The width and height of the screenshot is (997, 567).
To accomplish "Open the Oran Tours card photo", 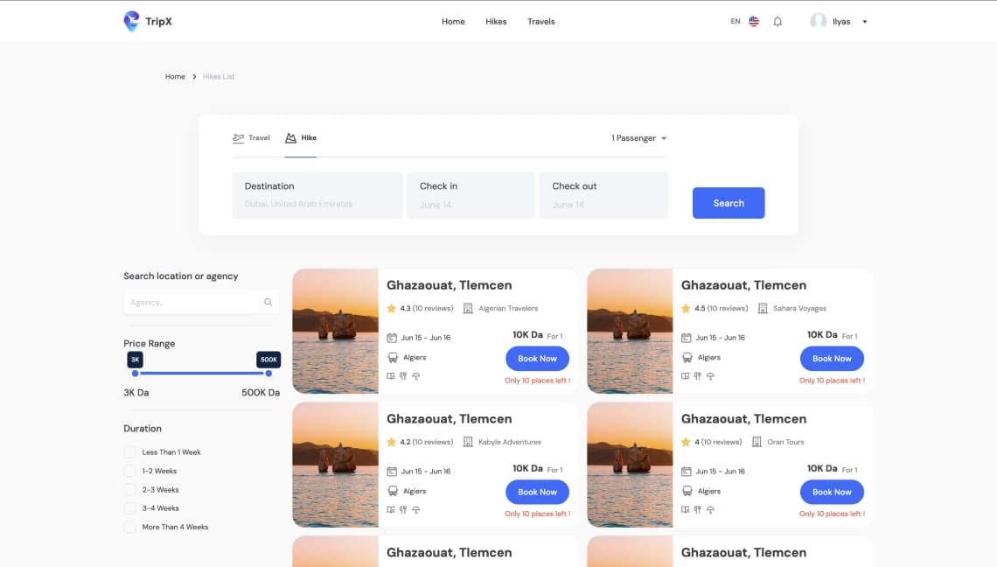I will [x=630, y=465].
